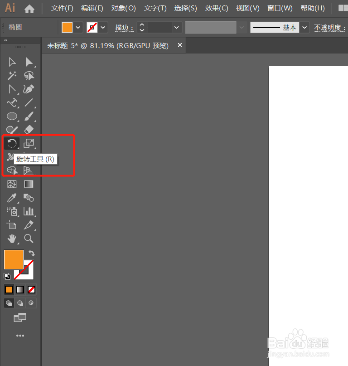The width and height of the screenshot is (348, 366).
Task: Open 描边 stroke panel link
Action: pos(124,28)
